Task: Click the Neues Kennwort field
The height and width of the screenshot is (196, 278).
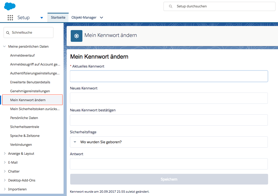Action: pyautogui.click(x=169, y=98)
